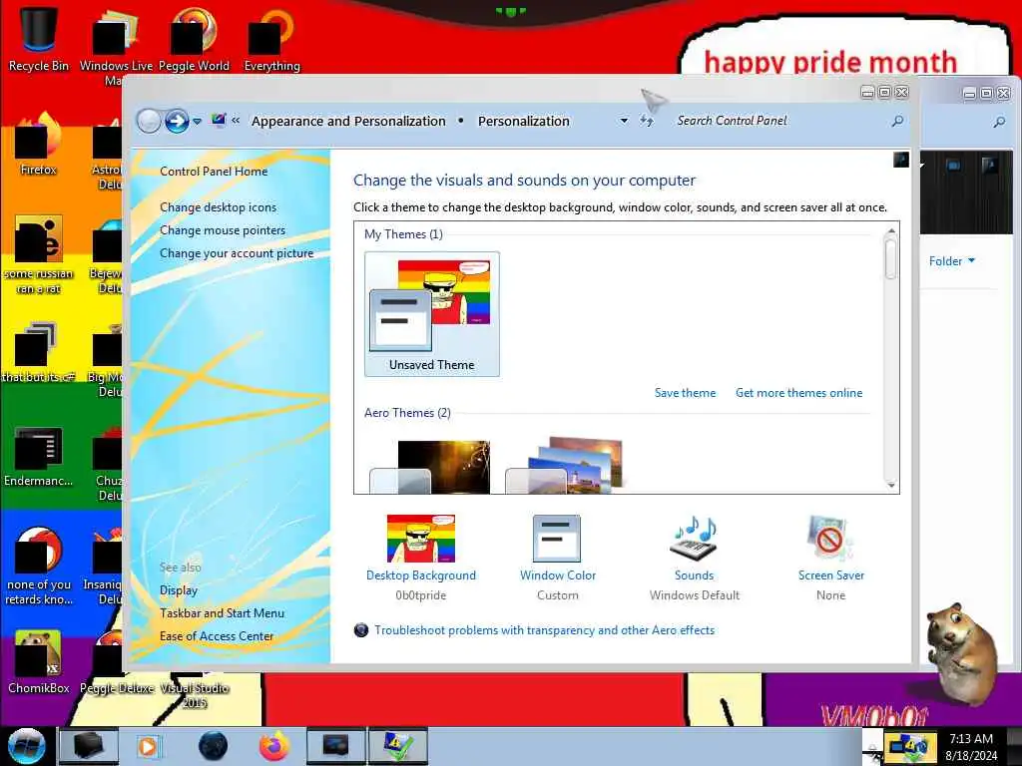This screenshot has height=766, width=1022.
Task: Click the Control Panel search magnifier icon
Action: click(897, 121)
